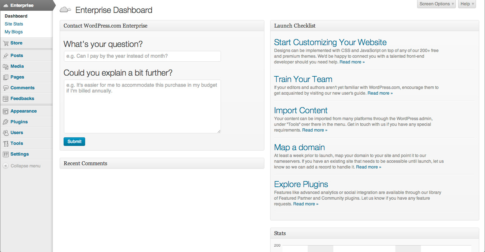The height and width of the screenshot is (252, 485).
Task: Open the Screen Options dropdown
Action: tap(436, 4)
